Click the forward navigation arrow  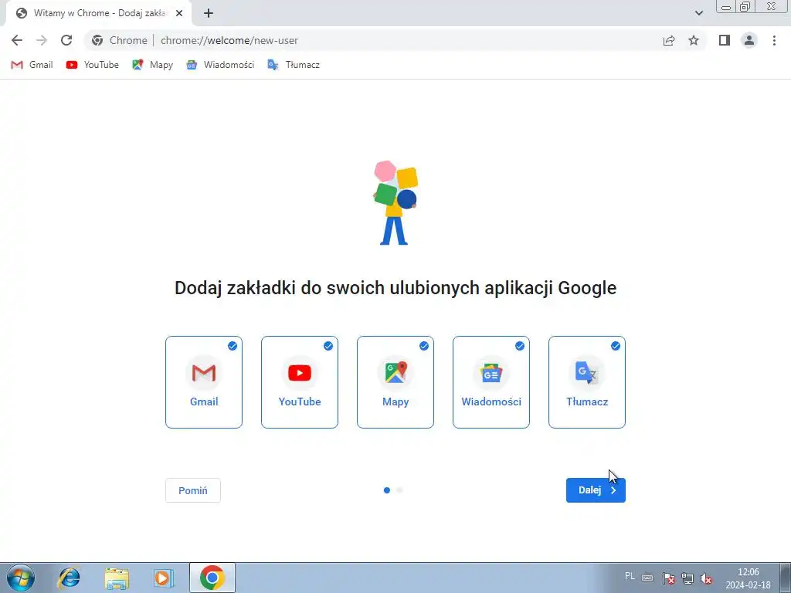pyautogui.click(x=42, y=40)
